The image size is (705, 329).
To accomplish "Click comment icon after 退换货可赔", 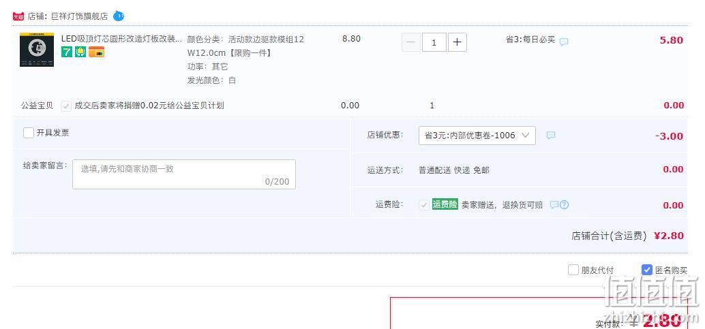I will click(554, 205).
